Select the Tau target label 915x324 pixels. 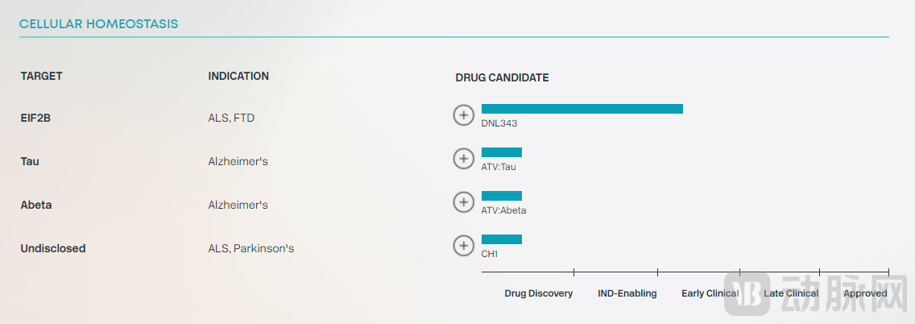pyautogui.click(x=30, y=161)
